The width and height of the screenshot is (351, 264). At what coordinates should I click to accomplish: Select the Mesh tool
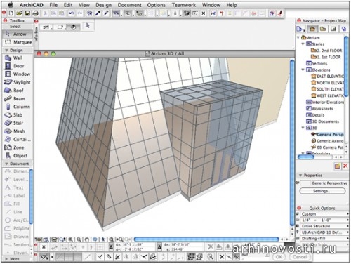[18, 131]
